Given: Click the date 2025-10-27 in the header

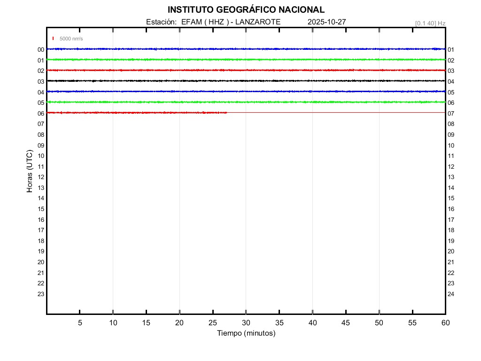Looking at the screenshot, I should (327, 22).
